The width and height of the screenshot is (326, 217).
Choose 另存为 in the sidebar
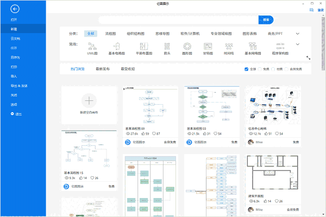pyautogui.click(x=23, y=58)
